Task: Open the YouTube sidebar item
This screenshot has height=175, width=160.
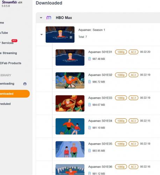Action: [4, 33]
